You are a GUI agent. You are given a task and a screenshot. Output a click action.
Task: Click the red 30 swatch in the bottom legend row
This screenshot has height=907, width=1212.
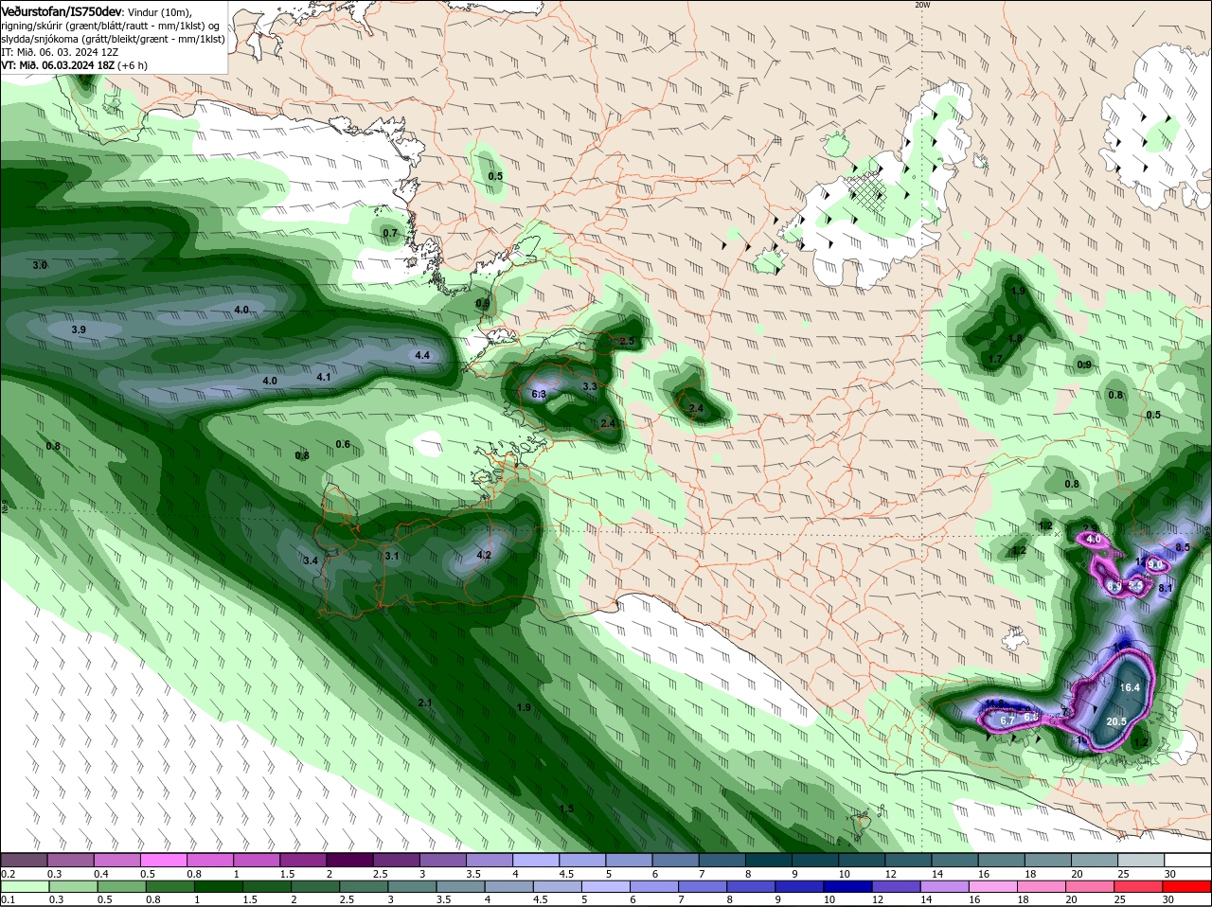pyautogui.click(x=1188, y=887)
